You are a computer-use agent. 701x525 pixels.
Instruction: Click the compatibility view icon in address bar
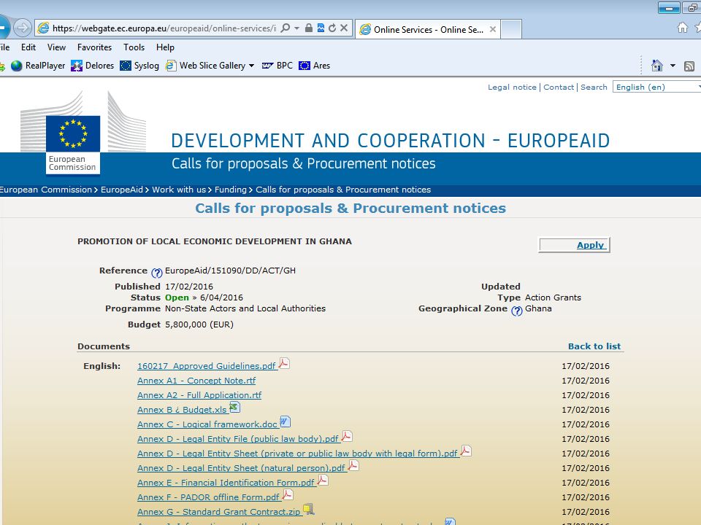[x=321, y=28]
